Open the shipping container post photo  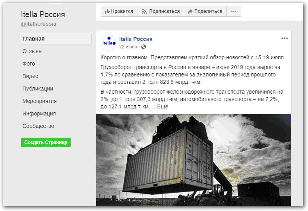point(194,160)
